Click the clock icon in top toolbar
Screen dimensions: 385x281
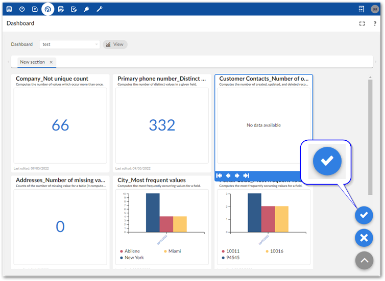coord(22,9)
